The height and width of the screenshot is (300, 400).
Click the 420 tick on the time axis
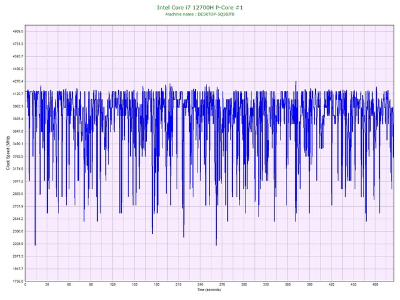click(x=331, y=284)
